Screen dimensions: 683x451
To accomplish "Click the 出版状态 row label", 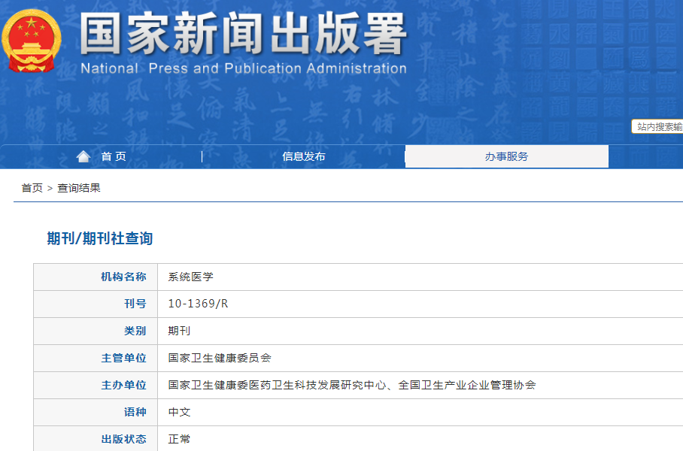I will [123, 439].
